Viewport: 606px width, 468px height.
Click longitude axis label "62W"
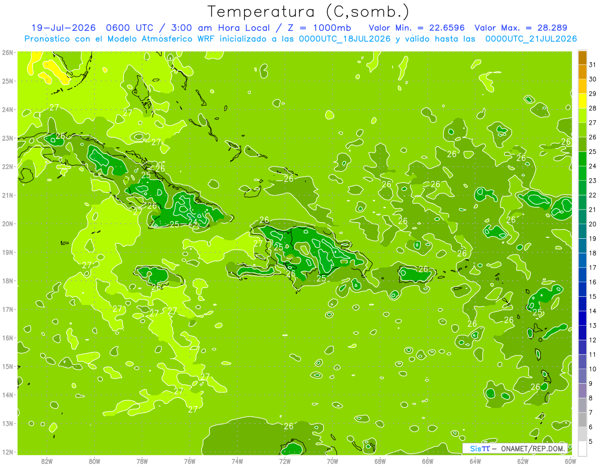[x=523, y=461]
